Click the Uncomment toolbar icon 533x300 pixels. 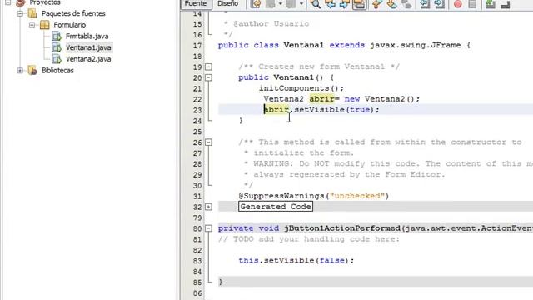tap(506, 4)
